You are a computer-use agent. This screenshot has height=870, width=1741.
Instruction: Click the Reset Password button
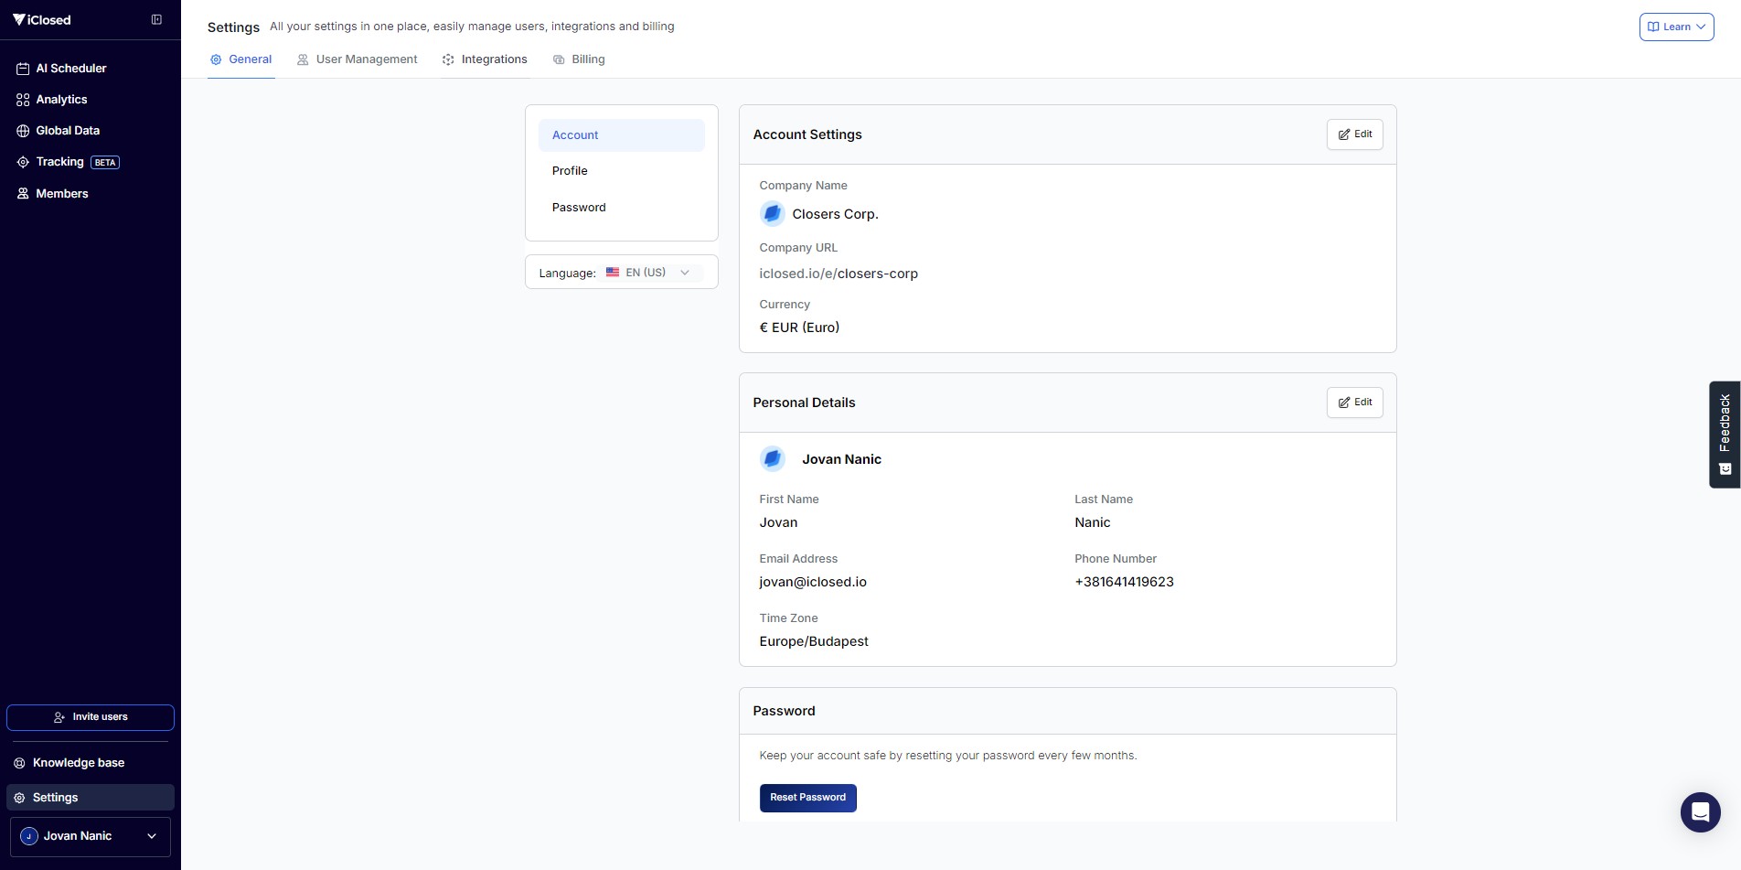pos(807,798)
